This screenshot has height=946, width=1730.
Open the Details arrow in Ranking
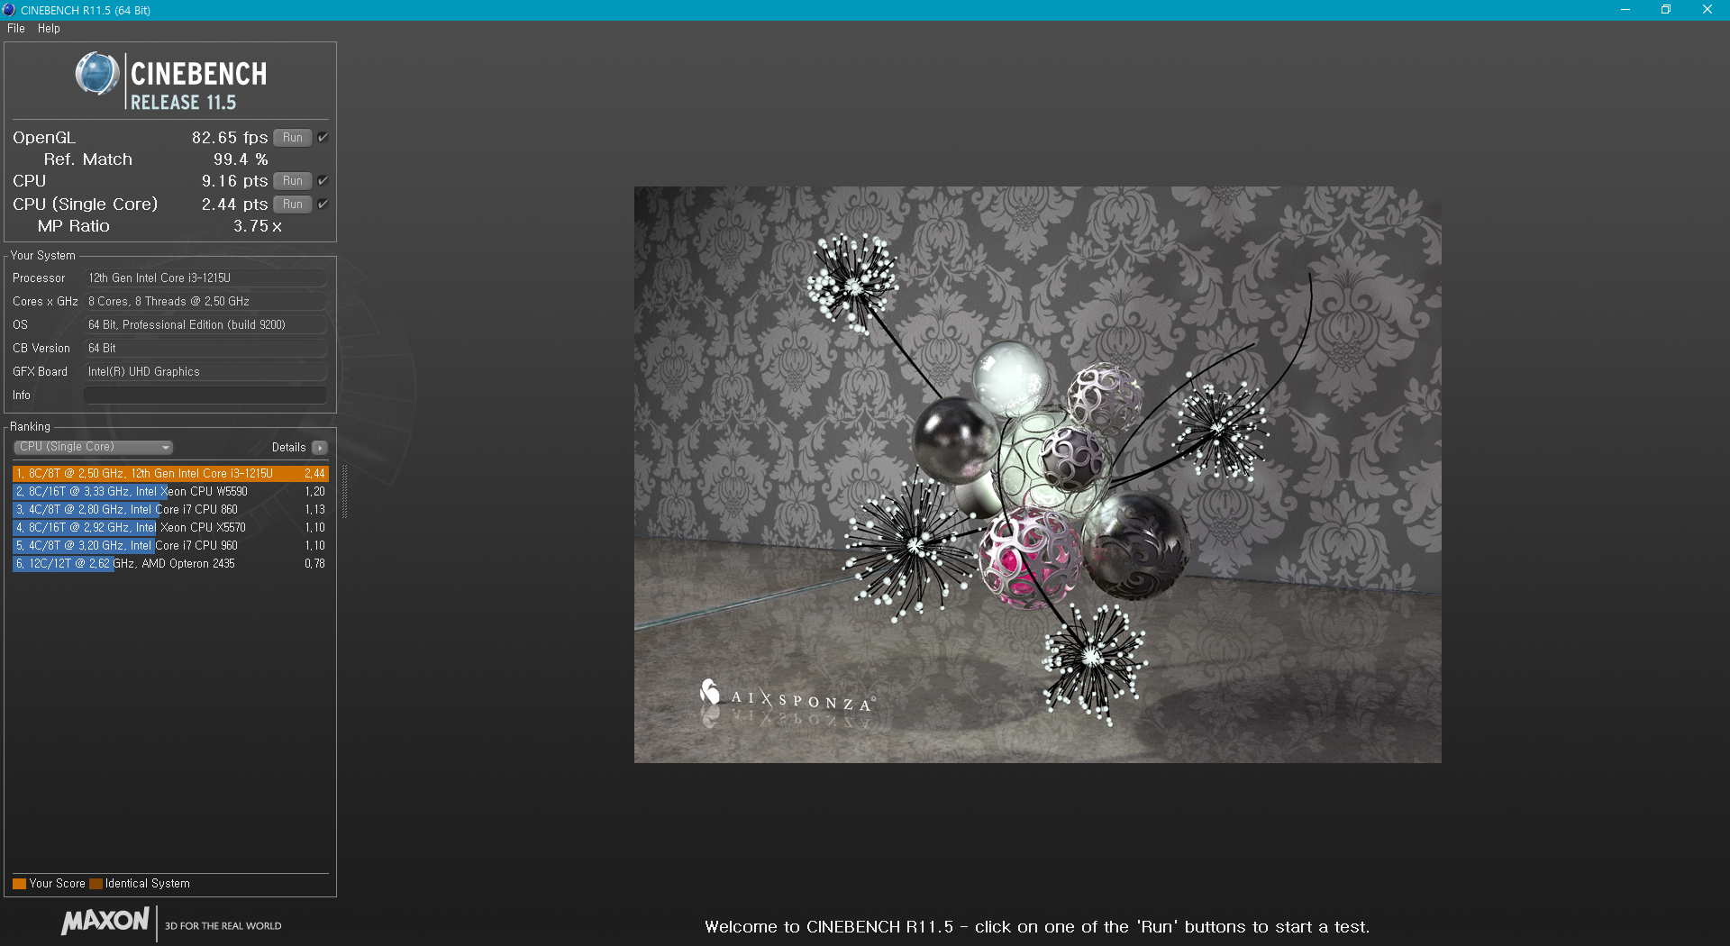(320, 448)
